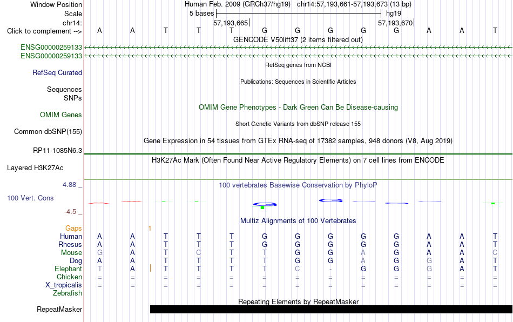Open Multiz Alignments of 100 Vertebrates title
This screenshot has height=322, width=513.
click(x=298, y=220)
